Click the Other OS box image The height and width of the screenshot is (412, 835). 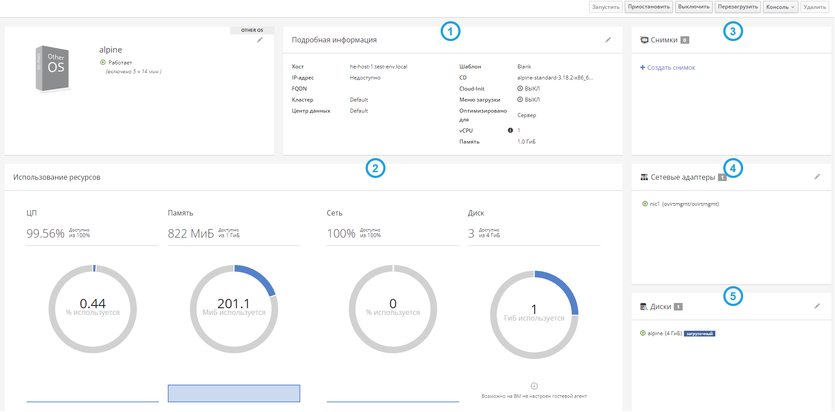53,69
